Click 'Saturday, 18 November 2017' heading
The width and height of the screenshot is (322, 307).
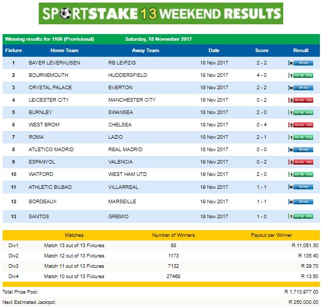pos(158,39)
